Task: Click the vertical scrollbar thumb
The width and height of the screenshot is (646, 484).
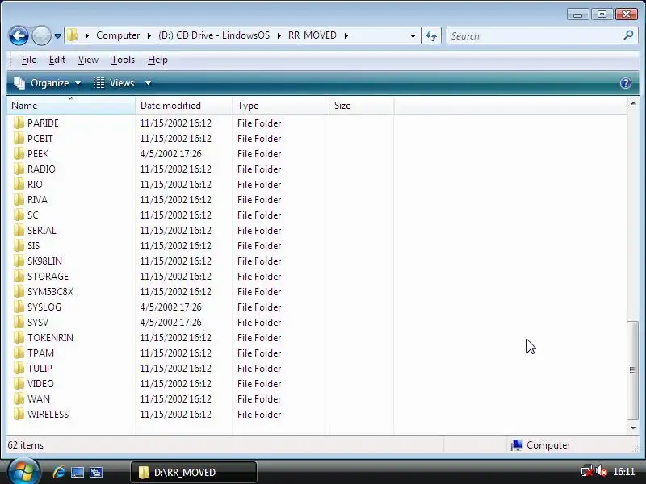Action: click(633, 370)
